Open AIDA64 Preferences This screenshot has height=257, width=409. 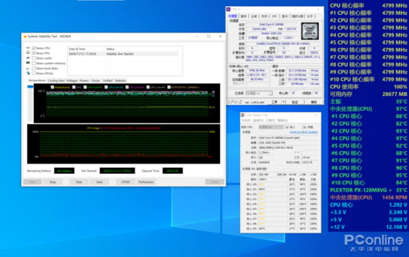pyautogui.click(x=146, y=182)
